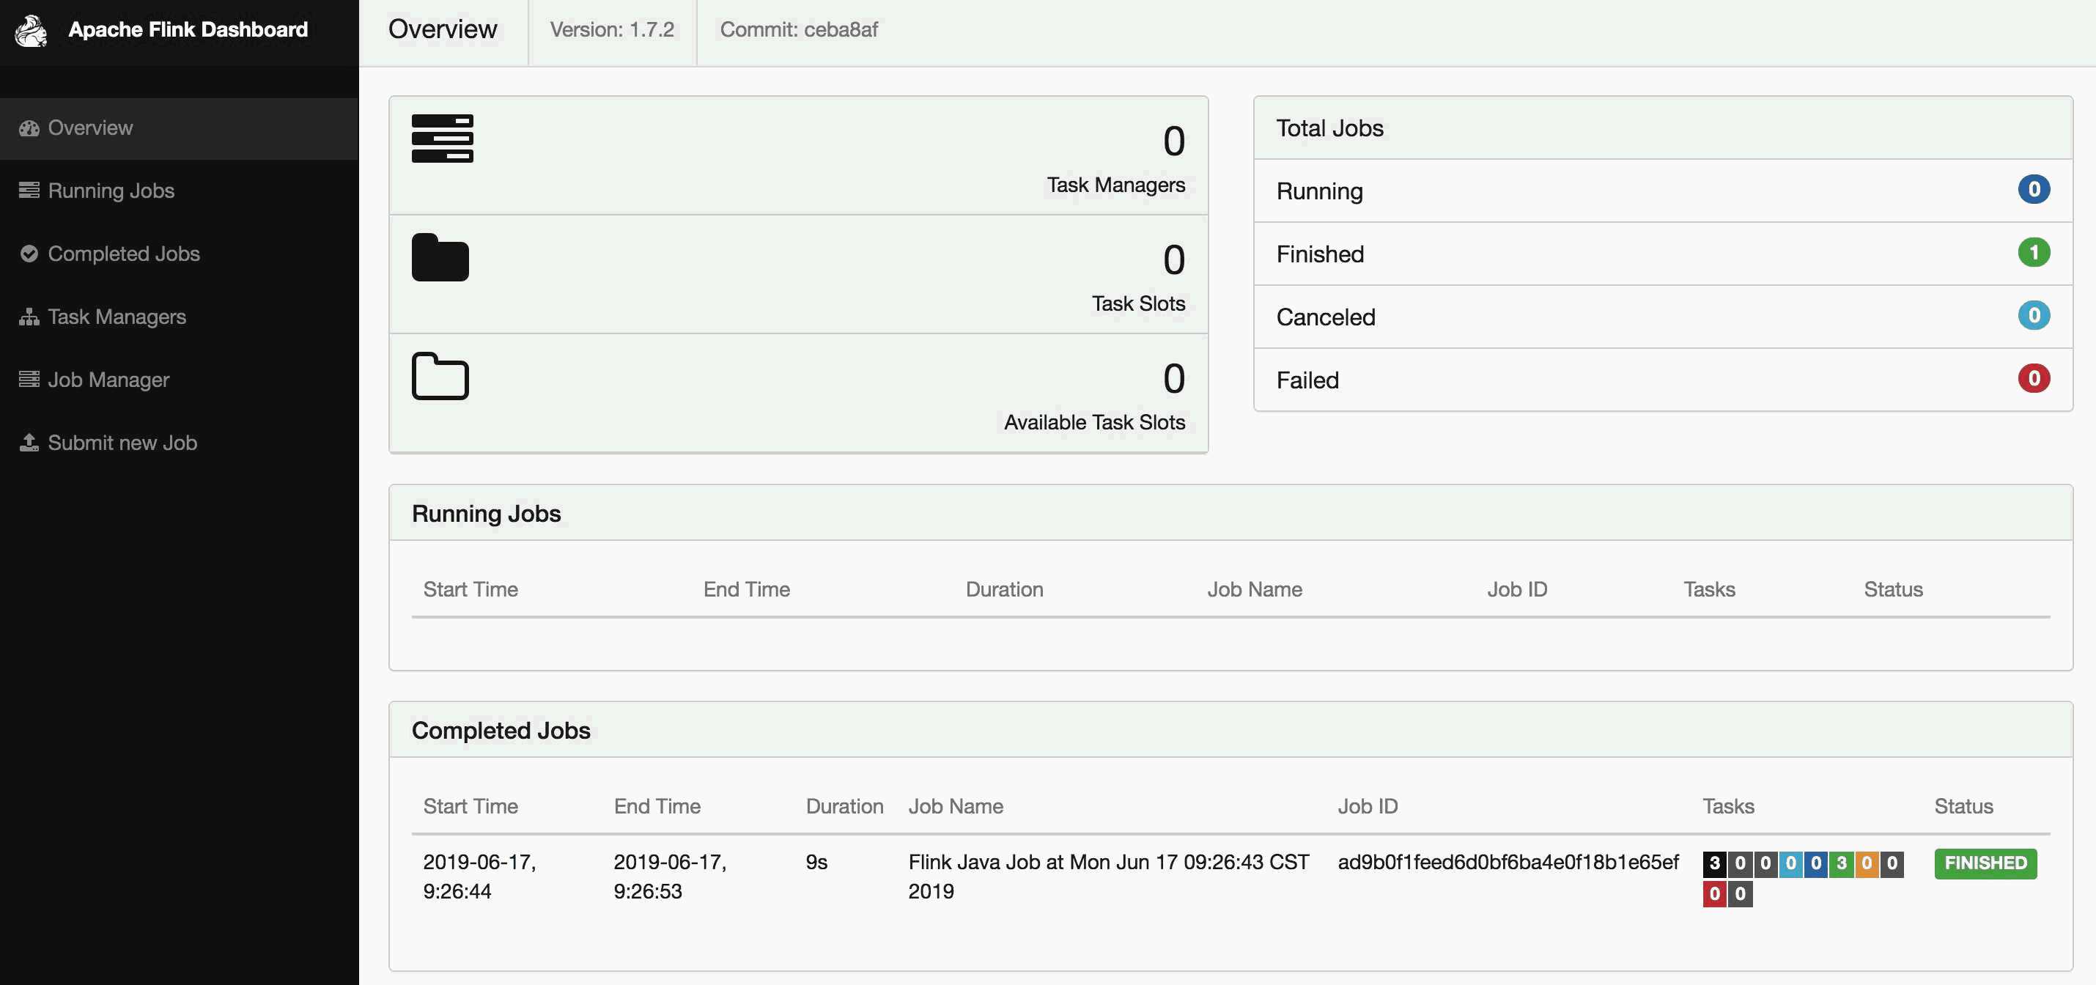Click the 'Total Jobs' panel heading
2096x985 pixels.
coord(1329,128)
